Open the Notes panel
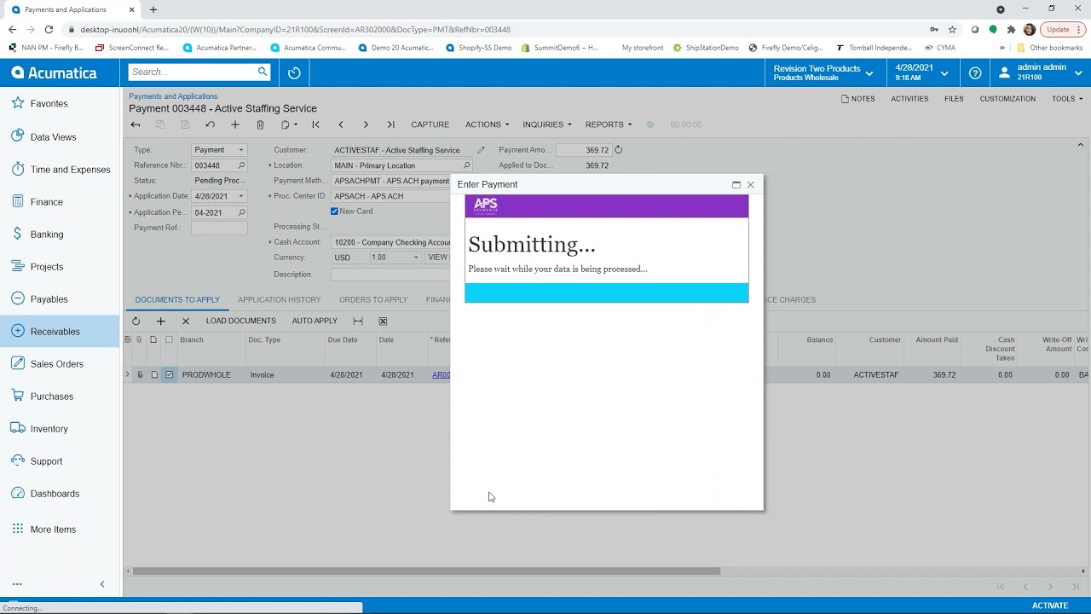The width and height of the screenshot is (1091, 614). click(x=858, y=99)
